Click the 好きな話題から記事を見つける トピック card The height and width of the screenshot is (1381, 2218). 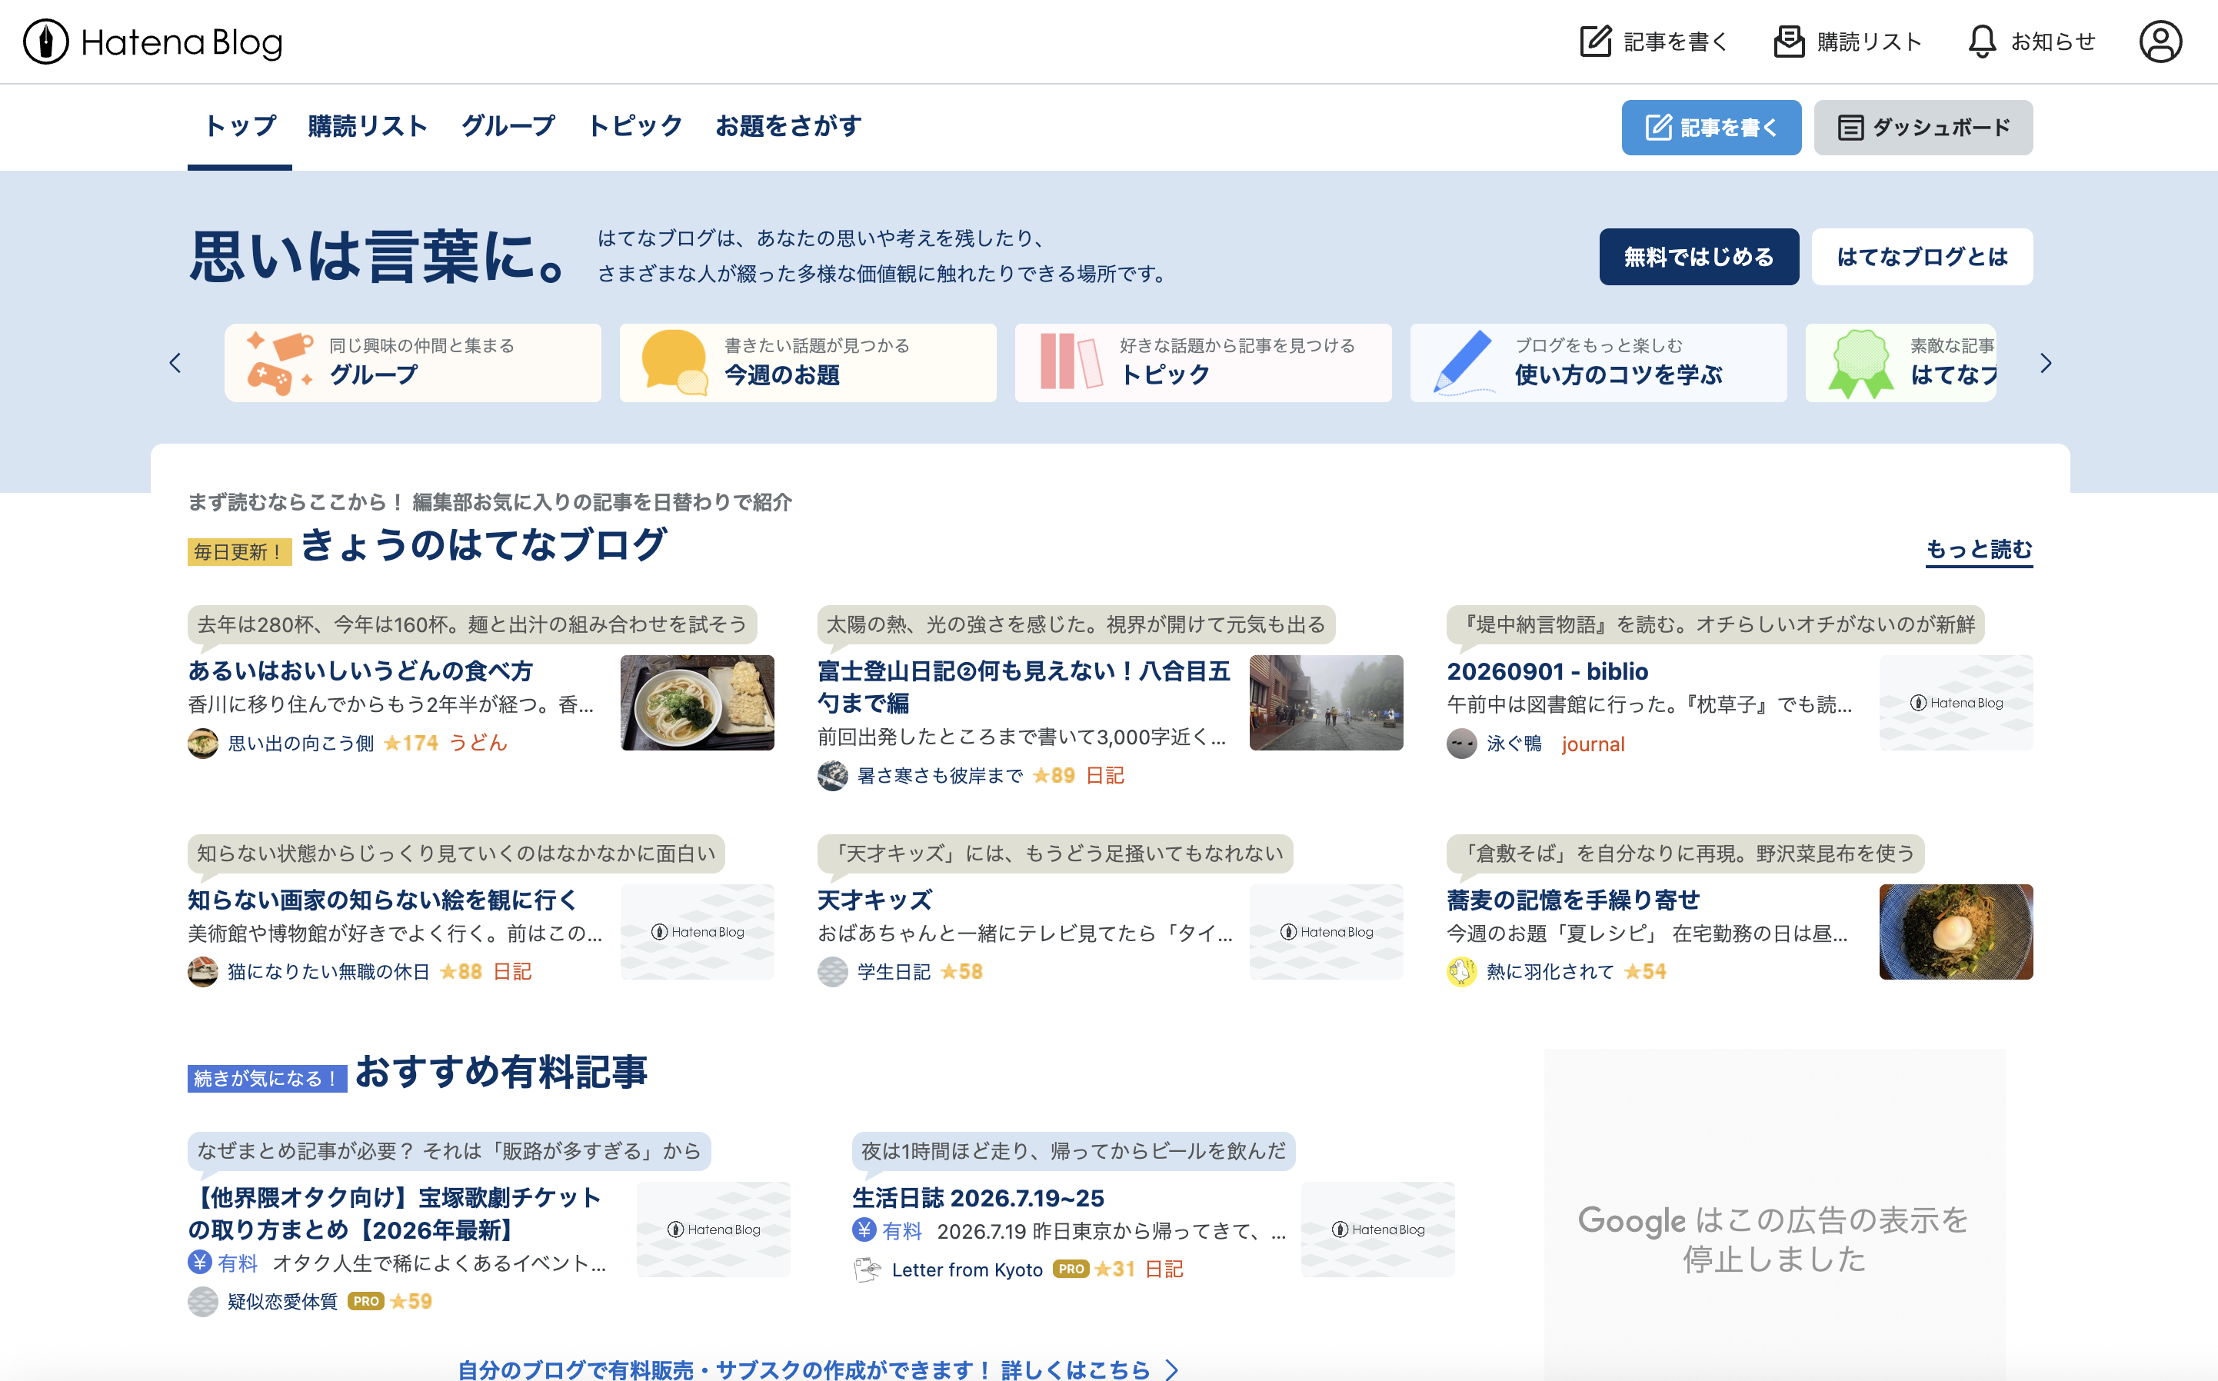[1203, 363]
